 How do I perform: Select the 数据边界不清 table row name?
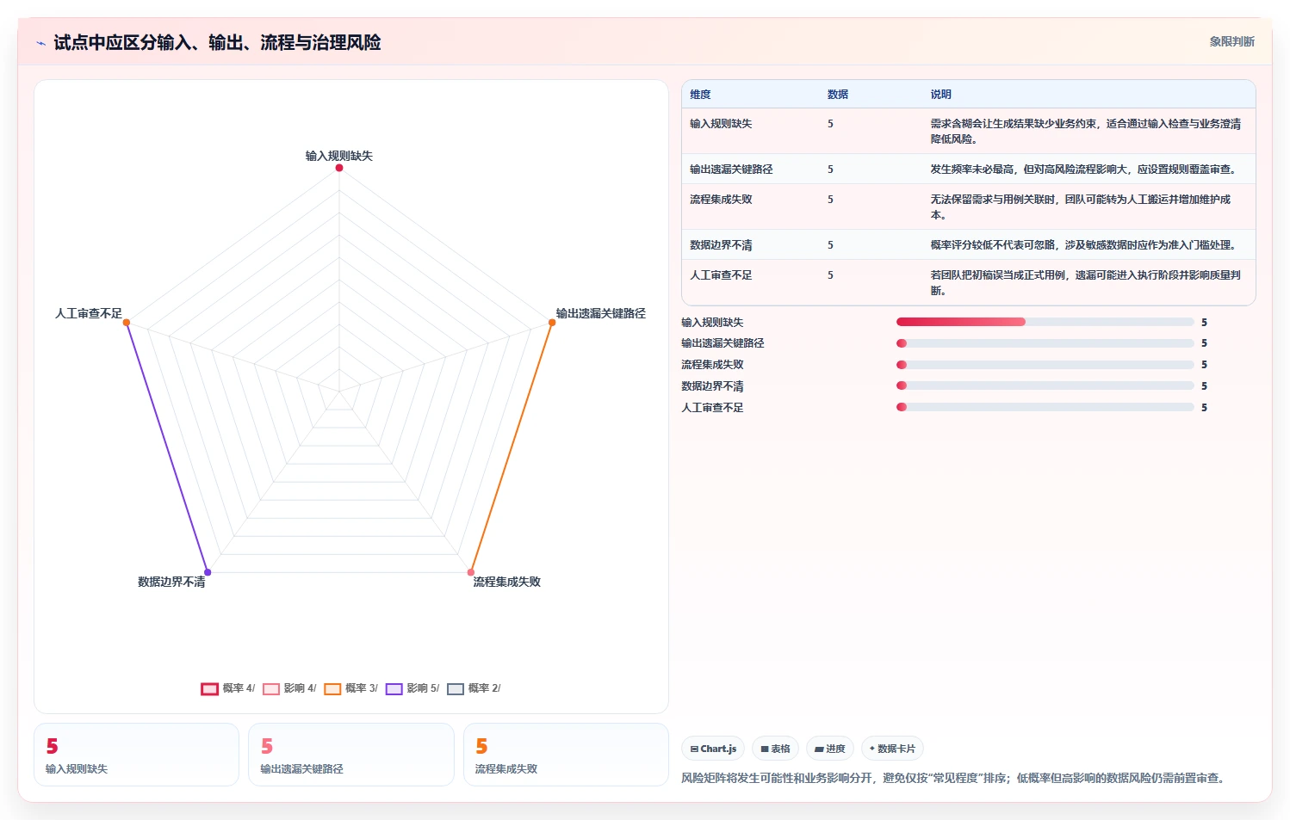click(721, 245)
